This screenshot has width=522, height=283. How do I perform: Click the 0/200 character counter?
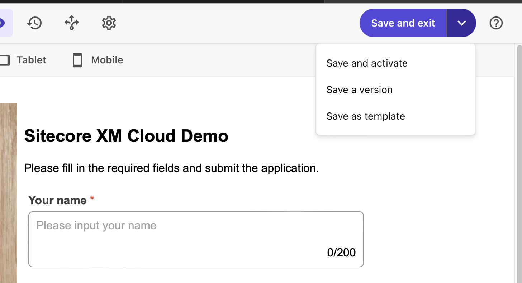click(x=341, y=253)
